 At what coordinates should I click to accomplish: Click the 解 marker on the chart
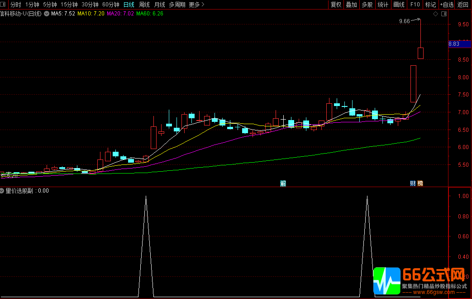tap(283, 183)
